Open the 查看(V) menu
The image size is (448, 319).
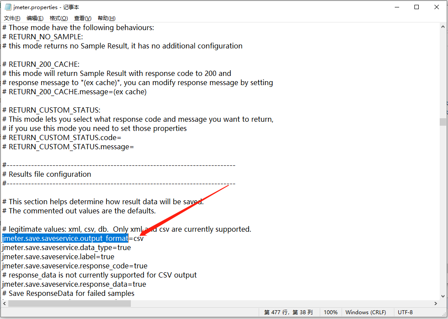[x=82, y=18]
